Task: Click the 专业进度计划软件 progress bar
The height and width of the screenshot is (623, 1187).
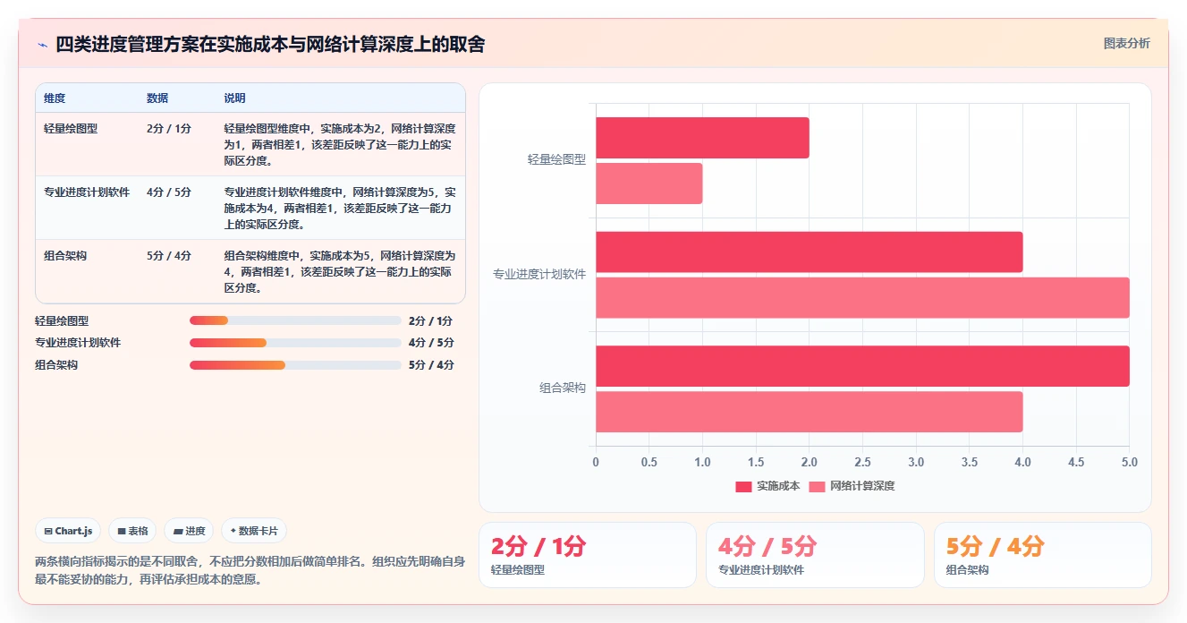Action: click(295, 343)
